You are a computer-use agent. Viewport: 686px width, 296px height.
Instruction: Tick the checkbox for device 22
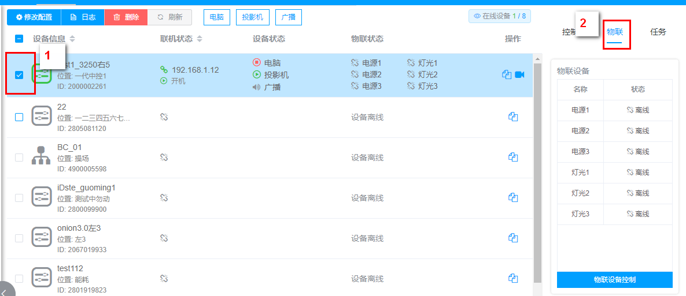coord(19,117)
